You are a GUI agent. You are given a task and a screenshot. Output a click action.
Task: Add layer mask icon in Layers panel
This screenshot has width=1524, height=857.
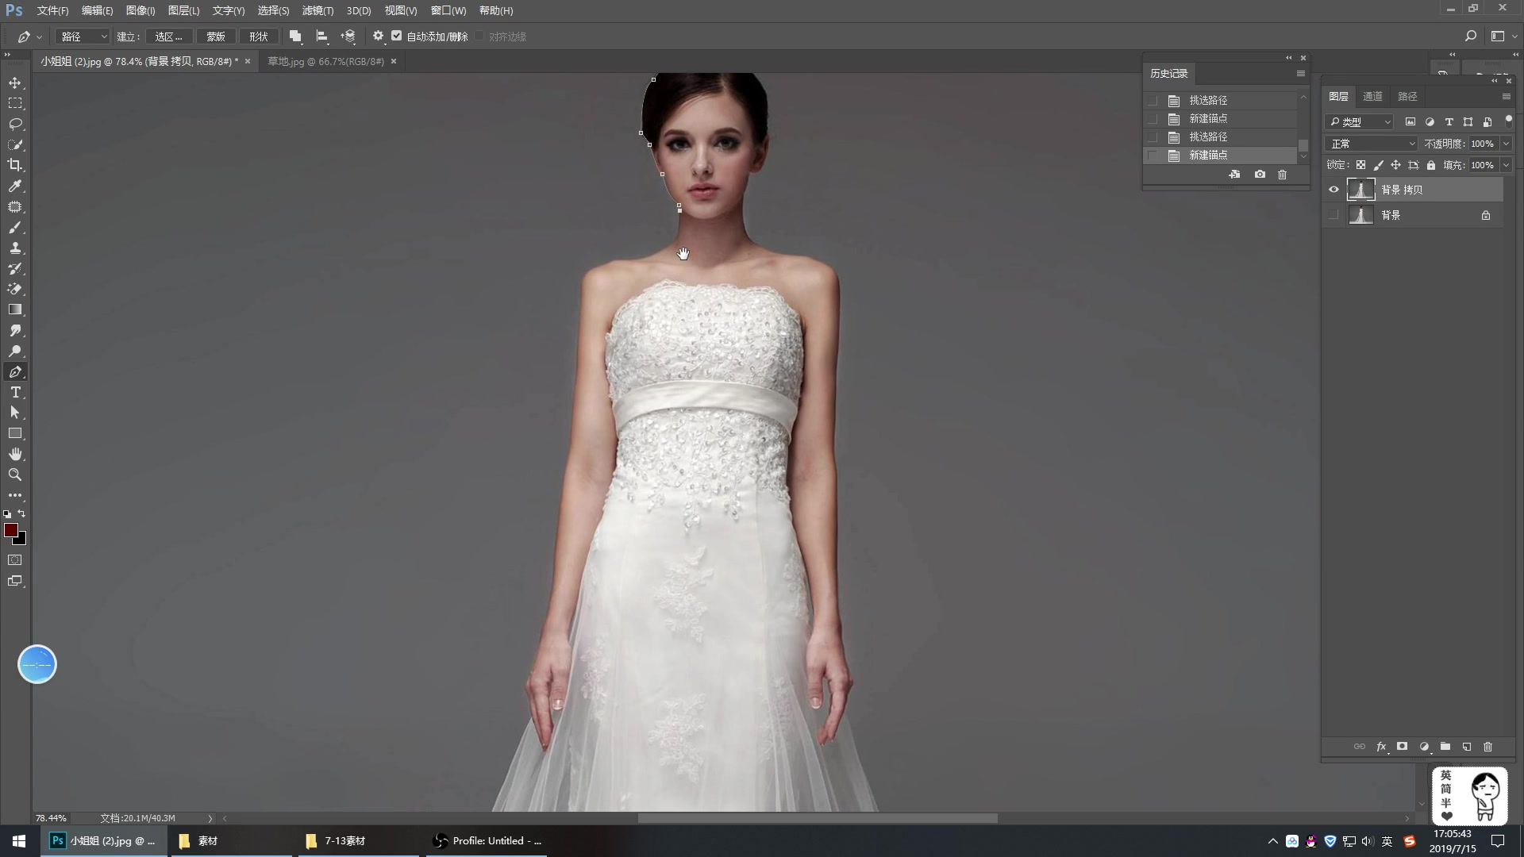pos(1403,747)
